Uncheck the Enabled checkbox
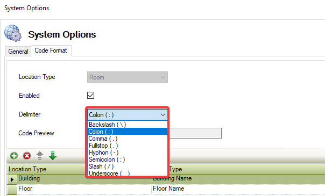The image size is (325, 196). coord(90,95)
